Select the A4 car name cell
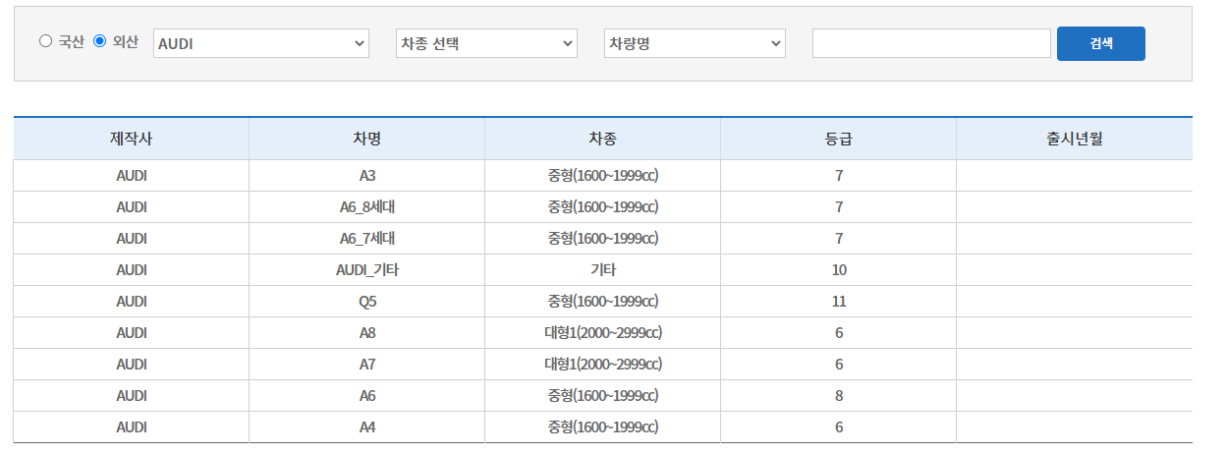The width and height of the screenshot is (1226, 454). [366, 427]
